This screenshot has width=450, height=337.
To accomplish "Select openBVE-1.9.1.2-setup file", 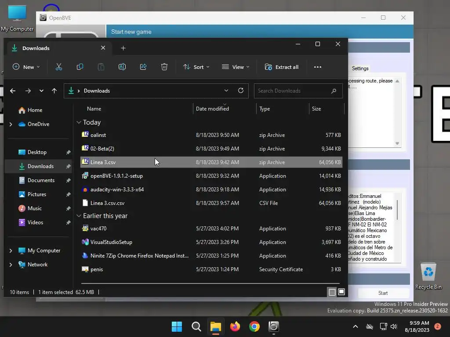I will (x=211, y=176).
